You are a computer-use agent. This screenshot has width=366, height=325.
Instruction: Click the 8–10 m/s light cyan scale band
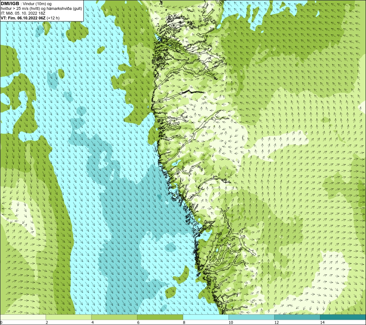(206, 317)
